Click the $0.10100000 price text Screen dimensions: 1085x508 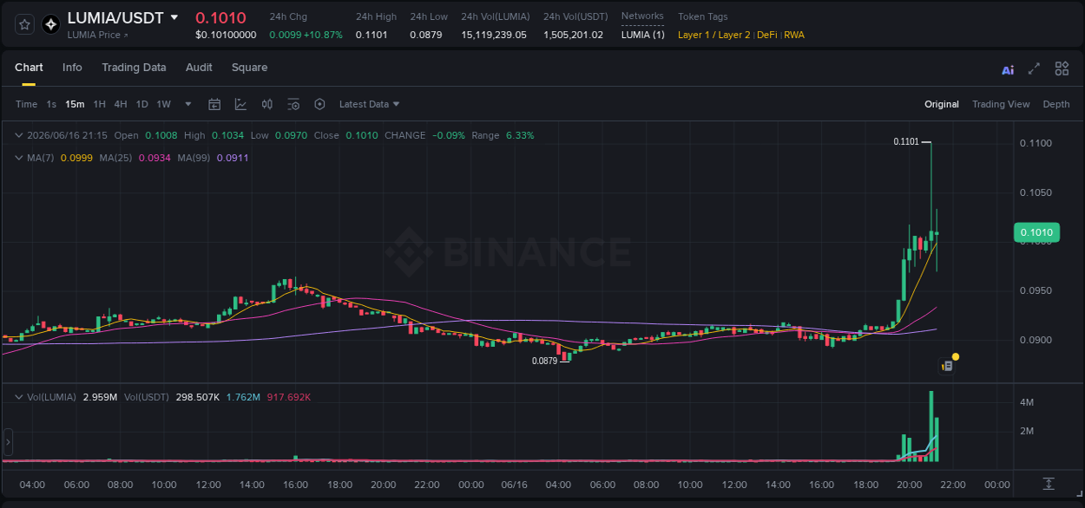226,35
